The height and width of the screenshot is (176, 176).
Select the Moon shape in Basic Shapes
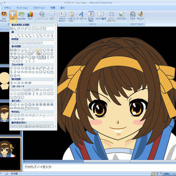pyautogui.click(x=48, y=57)
